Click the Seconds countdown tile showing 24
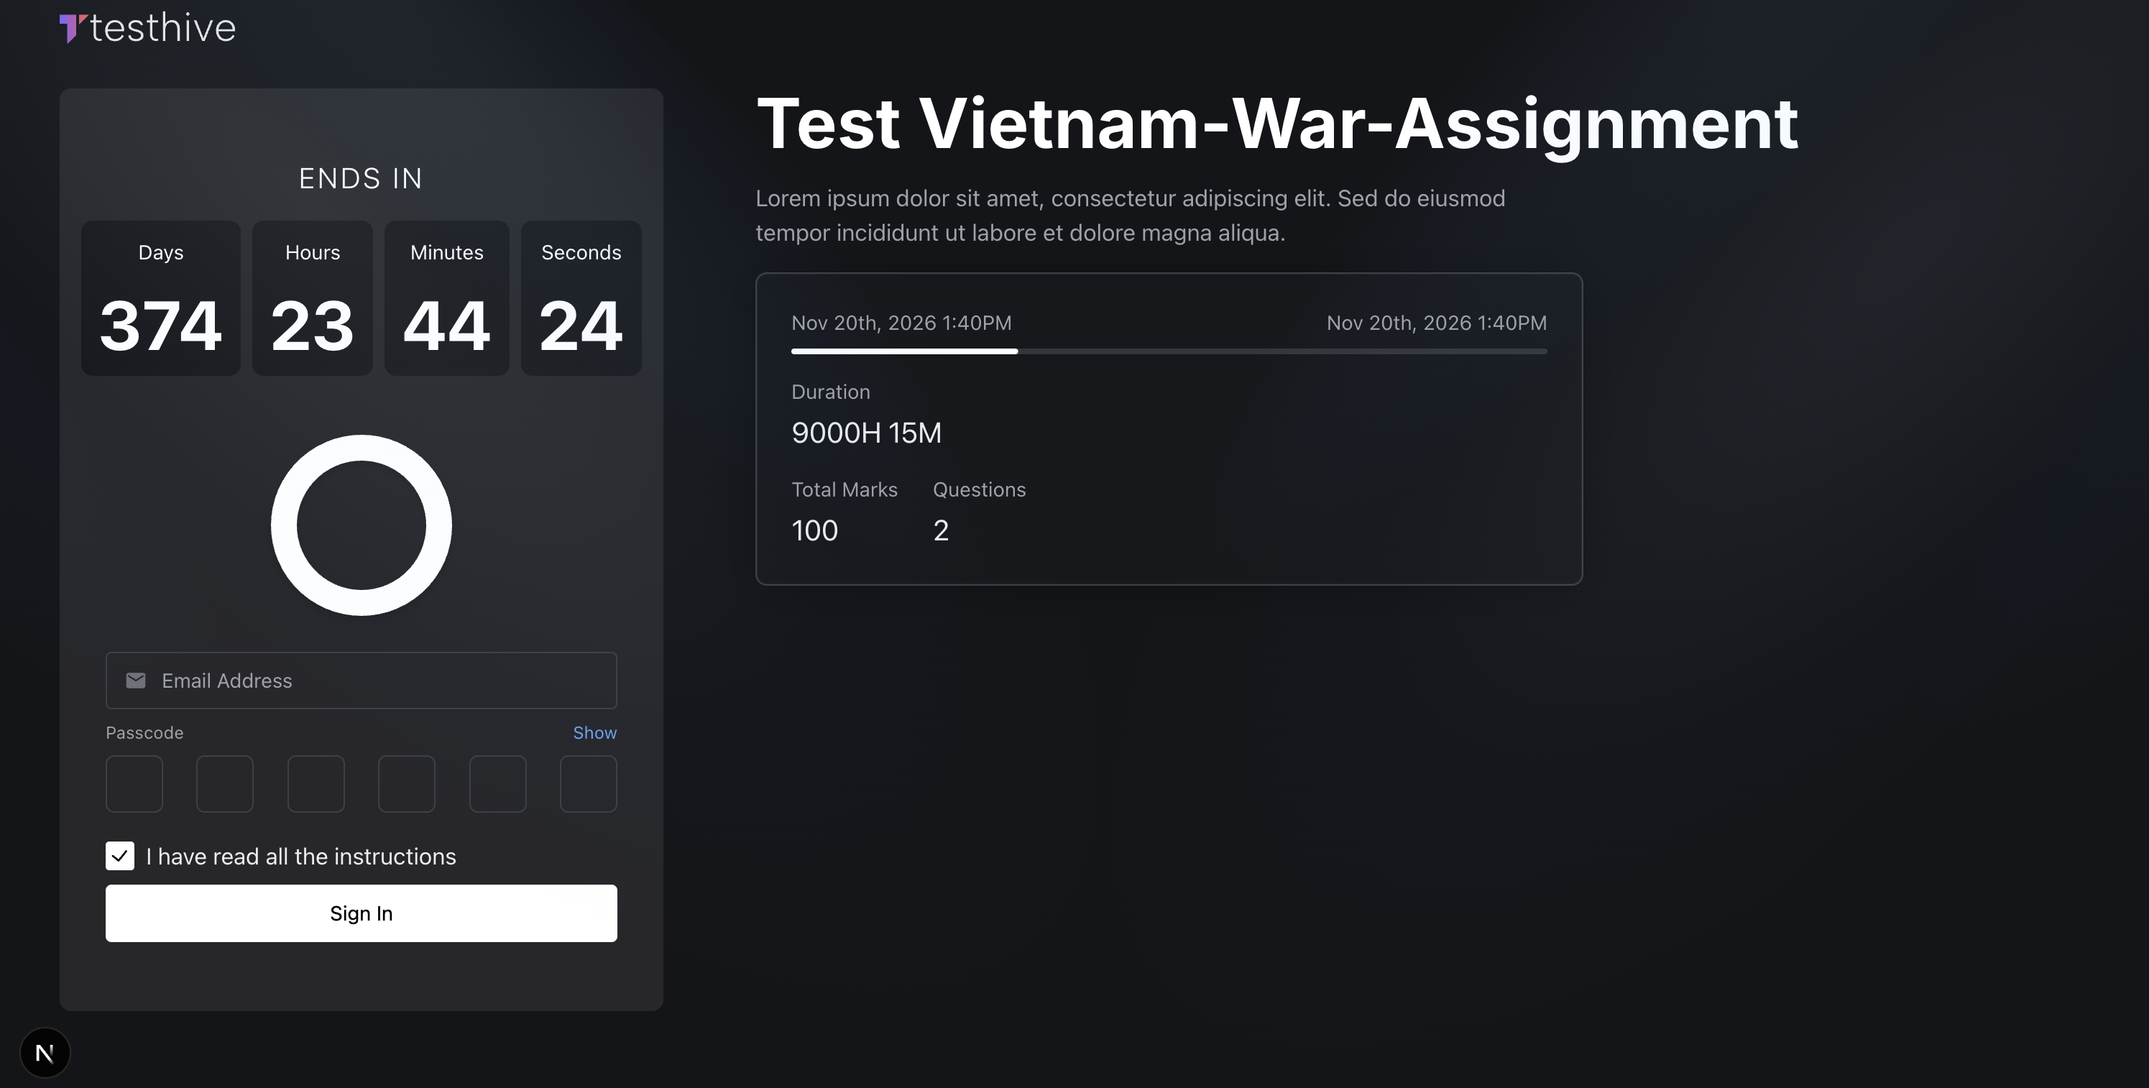The width and height of the screenshot is (2149, 1088). tap(581, 298)
